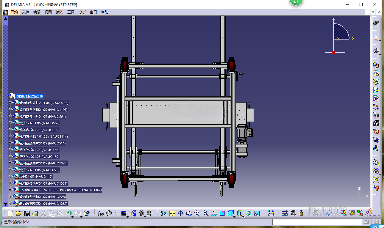
Task: Select Colson-4.04109.929 BRK2 tree item
Action: (60, 190)
